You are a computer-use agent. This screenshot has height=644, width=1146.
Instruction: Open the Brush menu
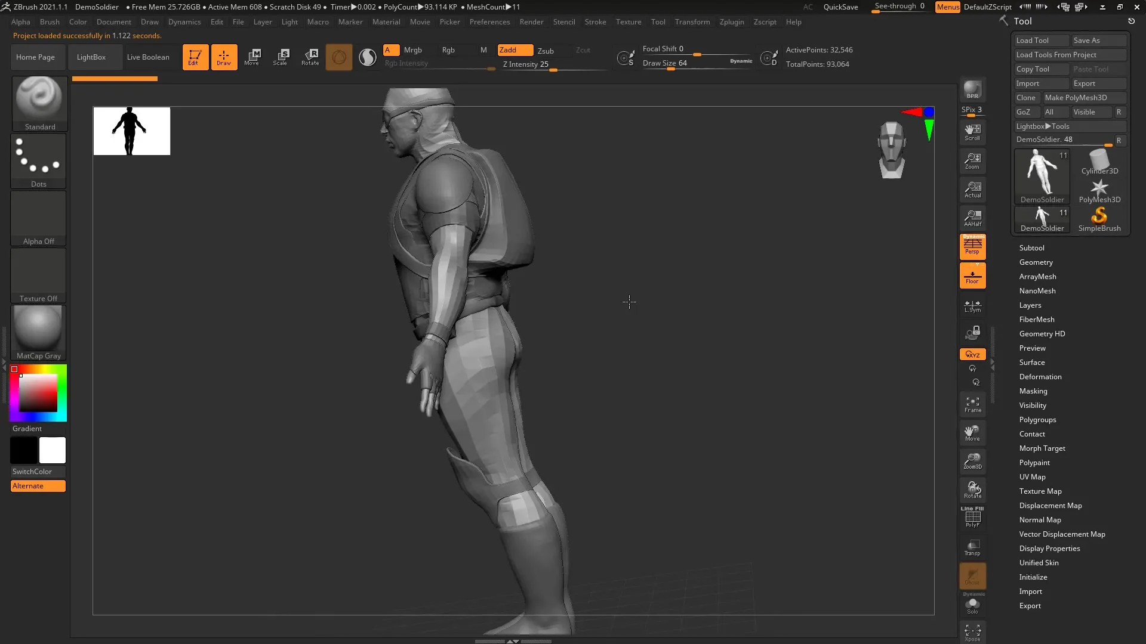point(50,22)
